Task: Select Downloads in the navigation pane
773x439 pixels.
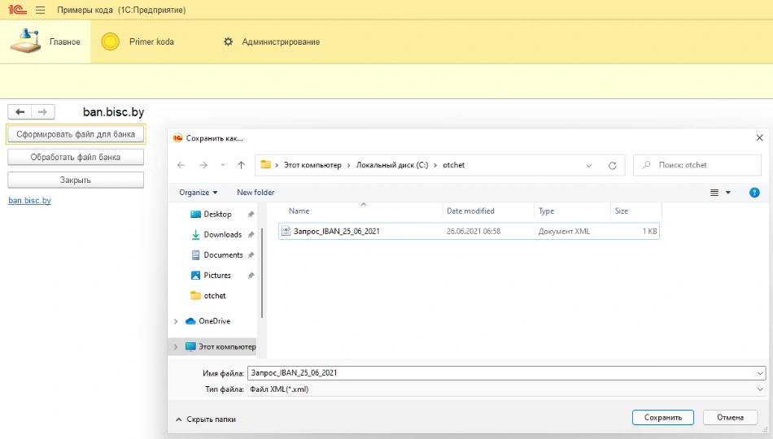Action: 222,235
